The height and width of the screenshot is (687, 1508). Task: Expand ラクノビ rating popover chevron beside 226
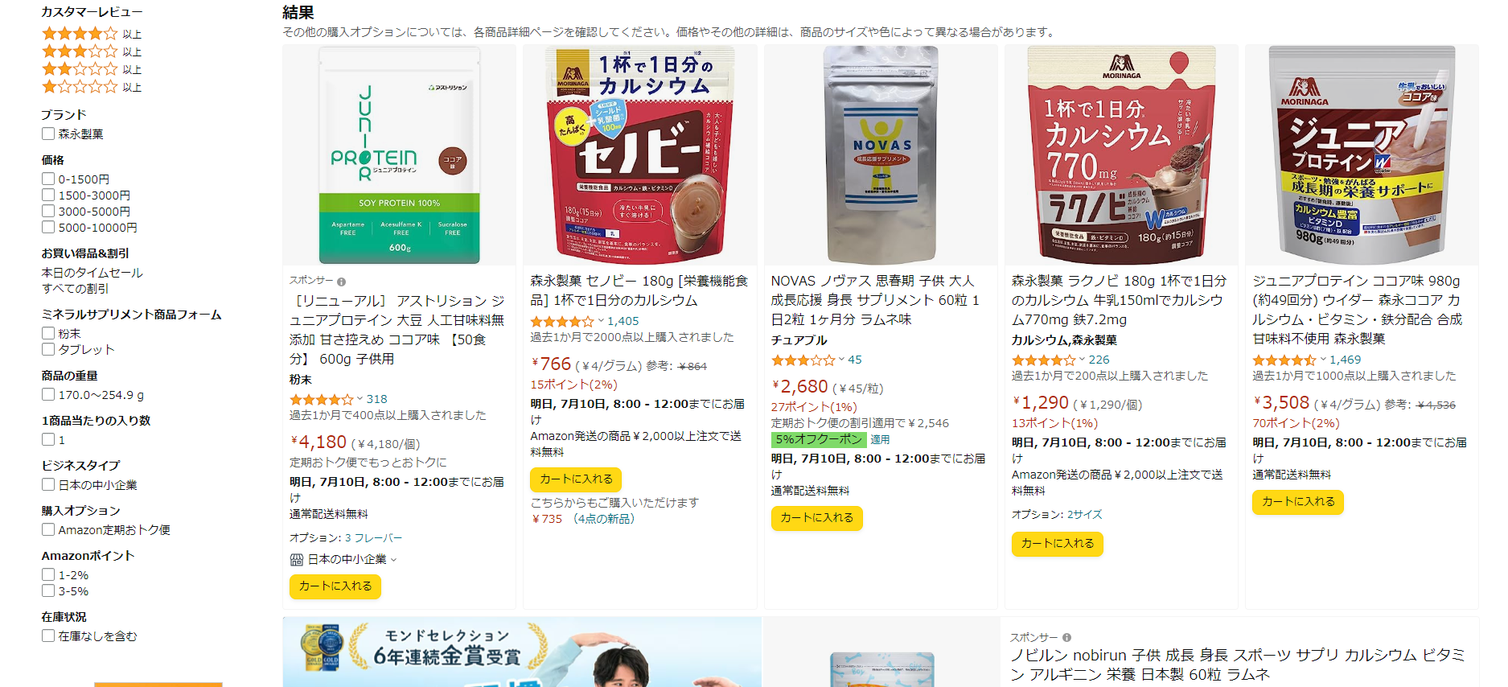(1082, 360)
